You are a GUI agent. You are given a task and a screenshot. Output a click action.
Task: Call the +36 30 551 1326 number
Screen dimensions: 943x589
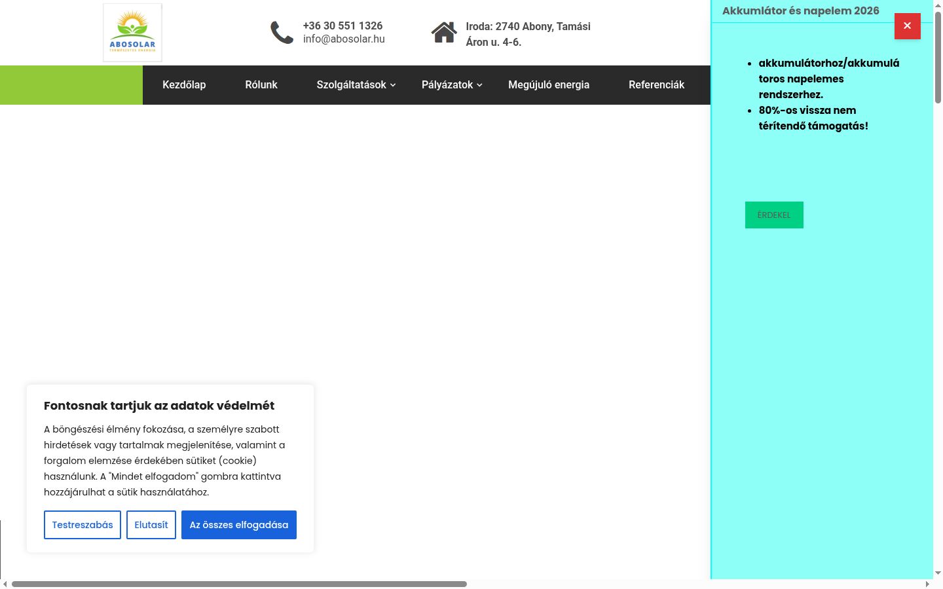[342, 26]
